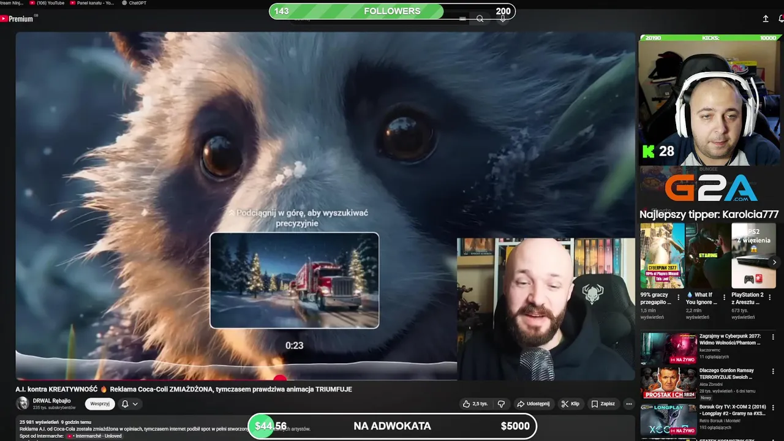Image resolution: width=784 pixels, height=441 pixels.
Task: Click the YouTube Premium logo
Action: click(x=17, y=19)
